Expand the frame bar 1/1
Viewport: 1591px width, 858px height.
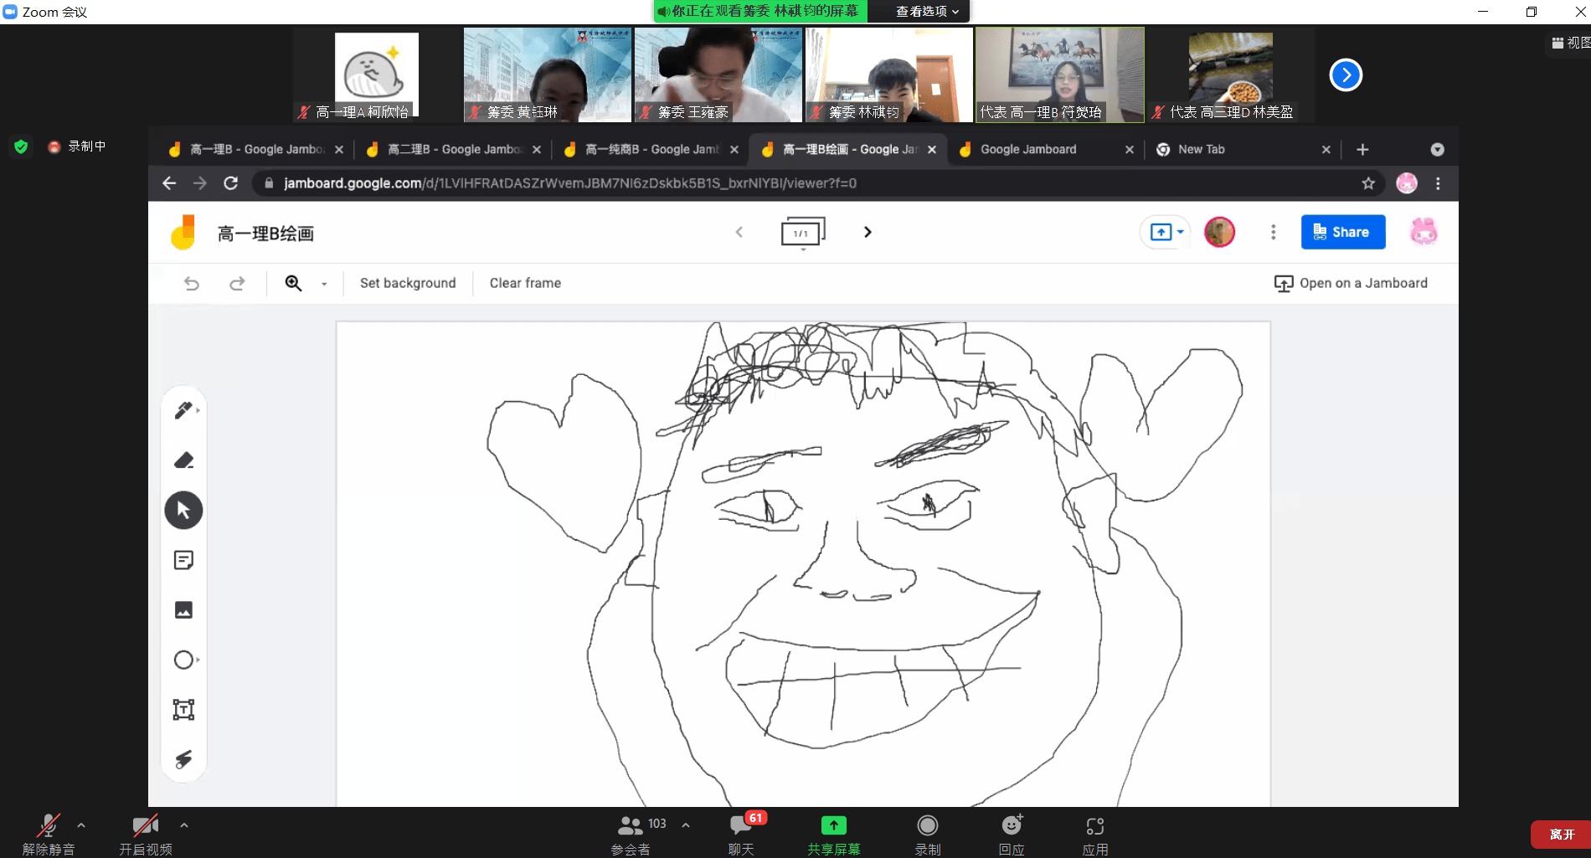pyautogui.click(x=803, y=234)
